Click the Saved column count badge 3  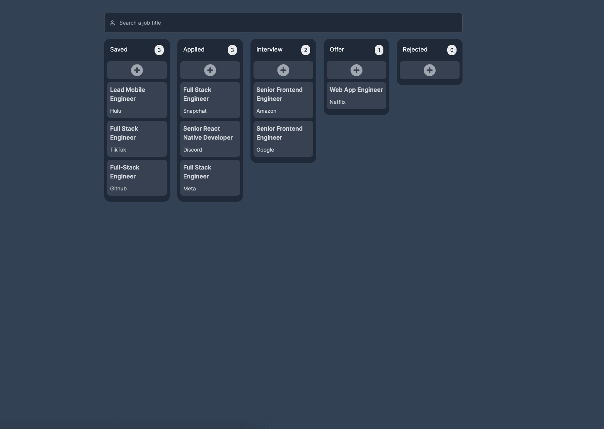pyautogui.click(x=159, y=50)
